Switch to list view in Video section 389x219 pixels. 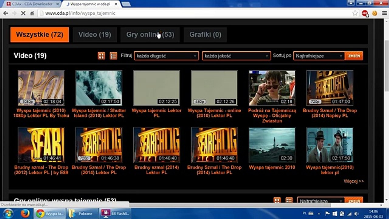(x=113, y=56)
